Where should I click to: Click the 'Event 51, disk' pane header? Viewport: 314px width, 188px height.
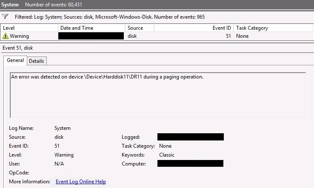point(18,48)
